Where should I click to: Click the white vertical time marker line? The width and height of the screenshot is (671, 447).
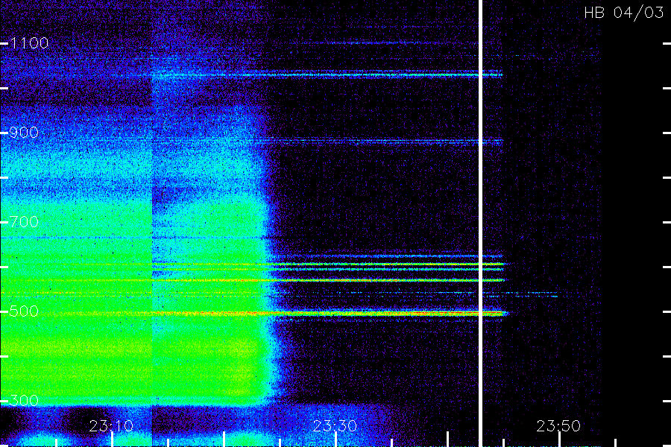click(481, 223)
